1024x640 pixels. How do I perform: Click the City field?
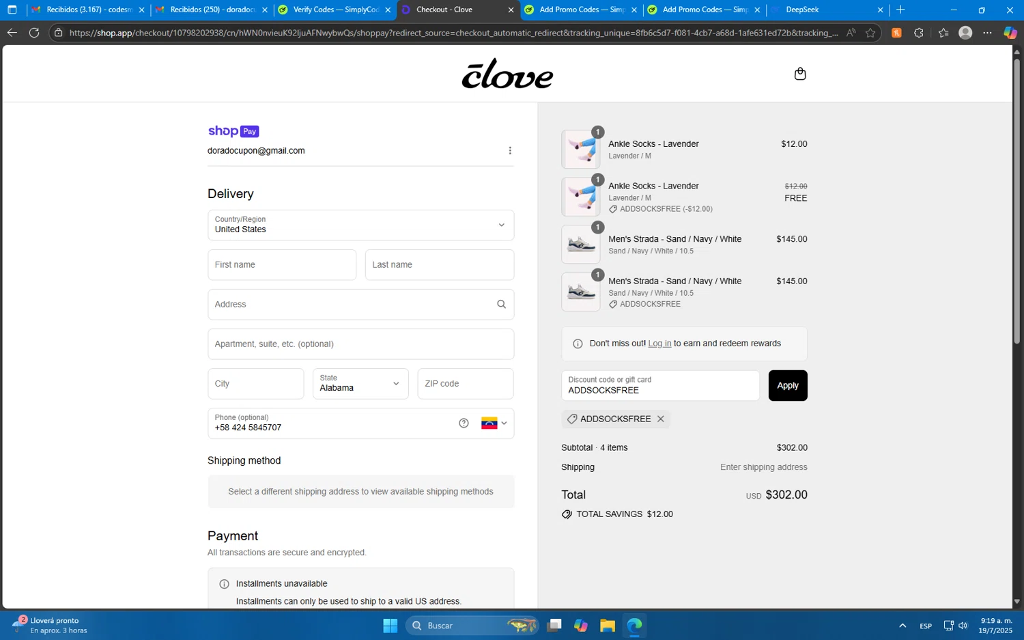point(256,384)
